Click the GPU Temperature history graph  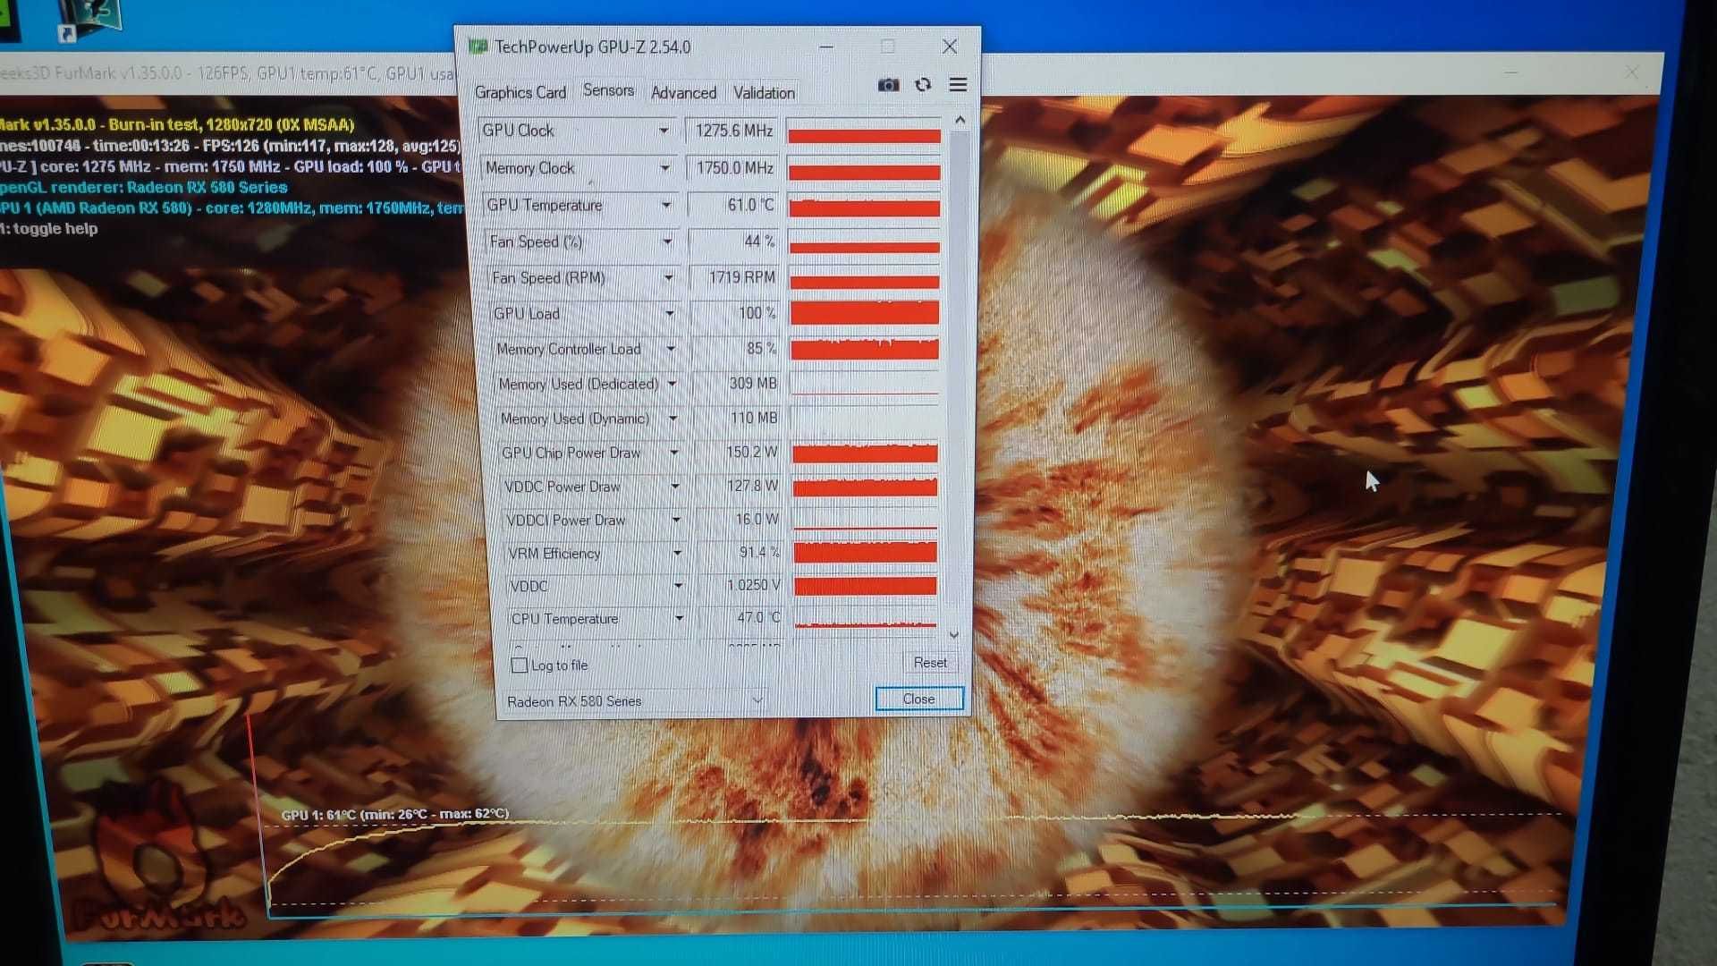(x=864, y=206)
